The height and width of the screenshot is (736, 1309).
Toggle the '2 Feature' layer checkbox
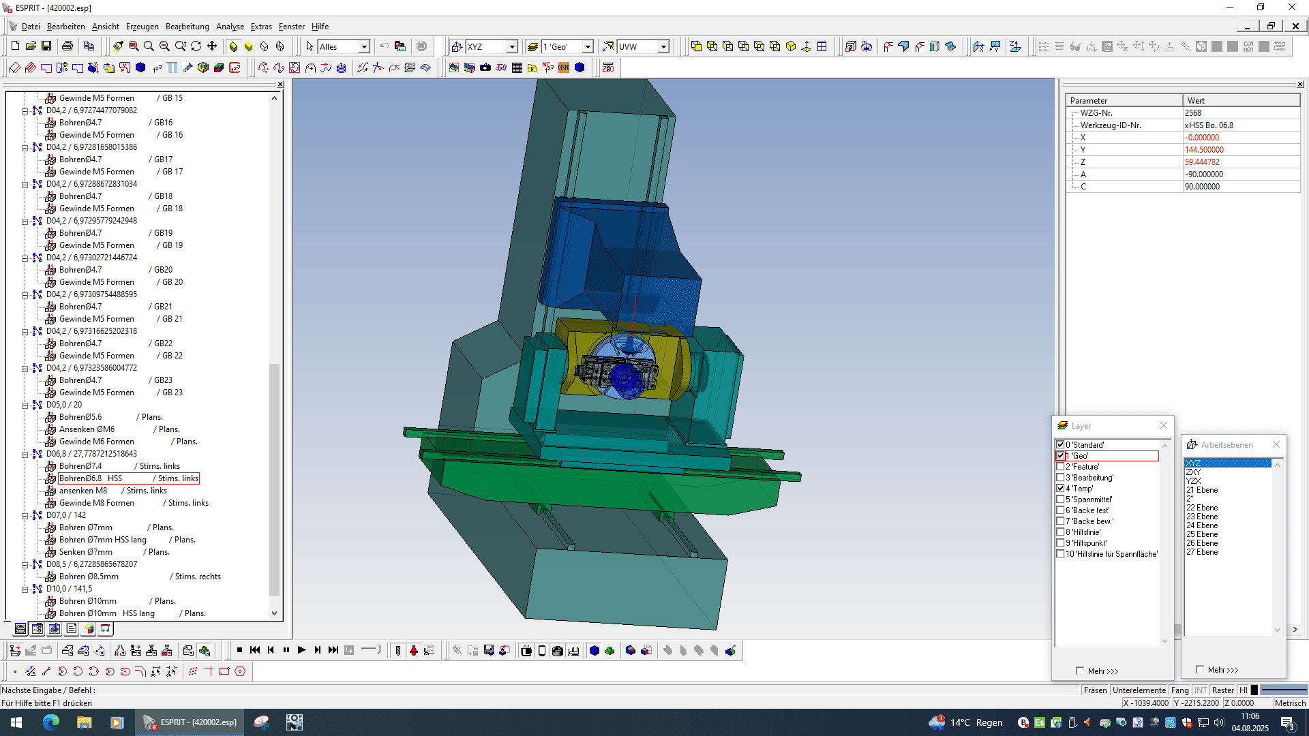pyautogui.click(x=1060, y=467)
